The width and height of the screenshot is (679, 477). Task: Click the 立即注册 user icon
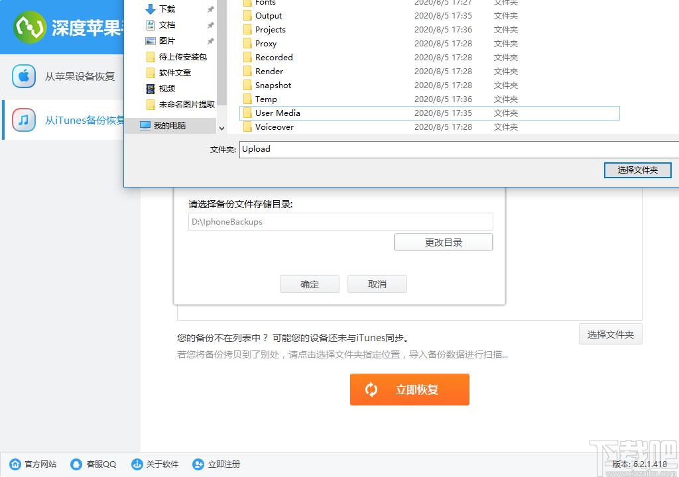click(198, 464)
